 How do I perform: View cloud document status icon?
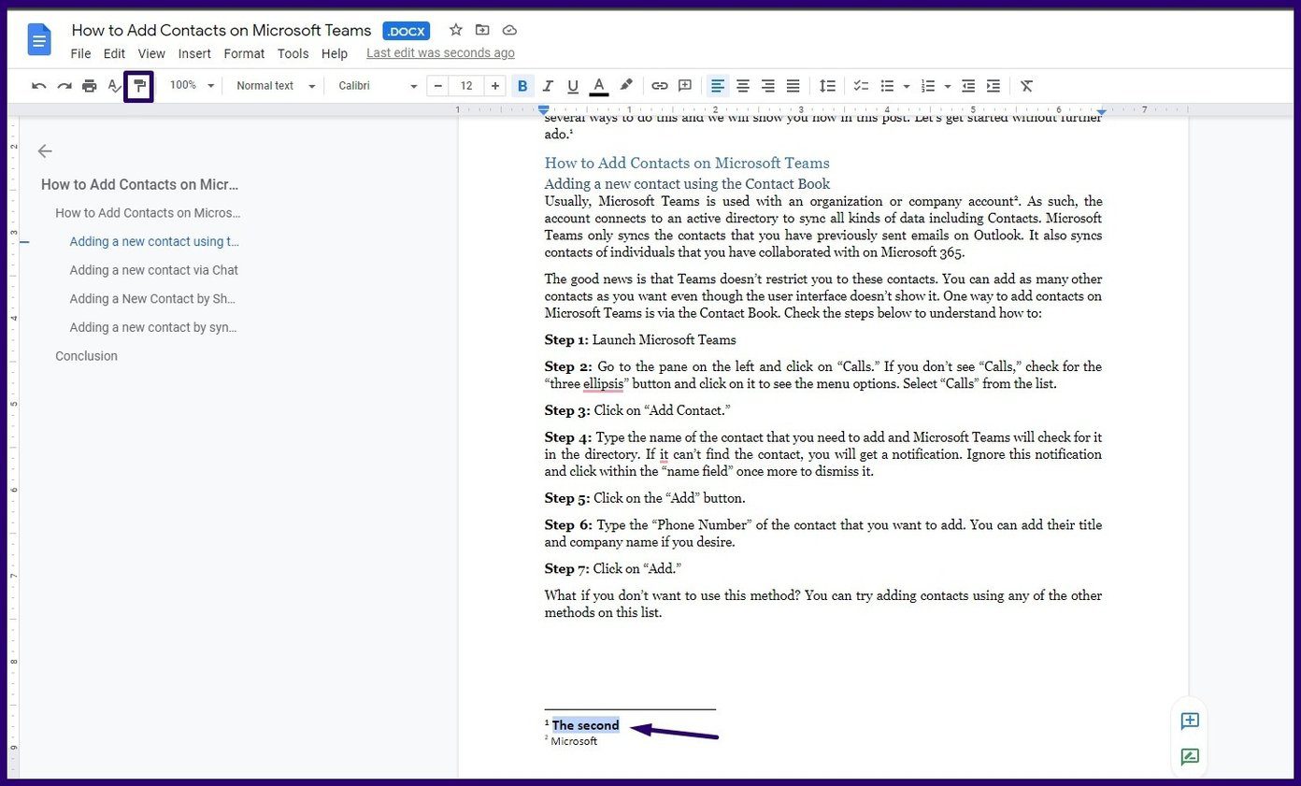click(509, 30)
